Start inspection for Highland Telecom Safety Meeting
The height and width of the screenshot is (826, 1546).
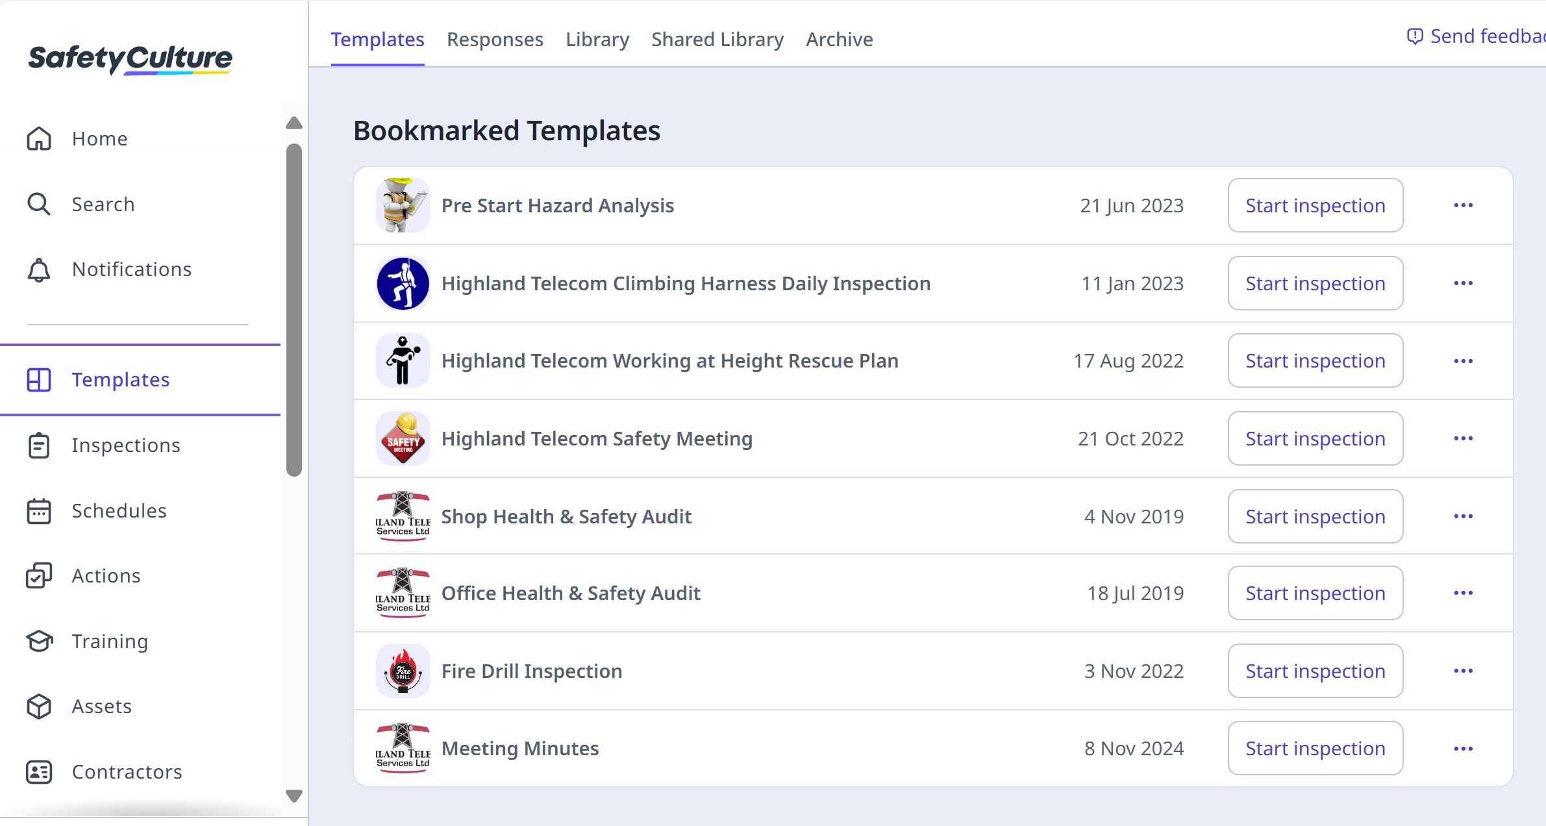(1315, 439)
